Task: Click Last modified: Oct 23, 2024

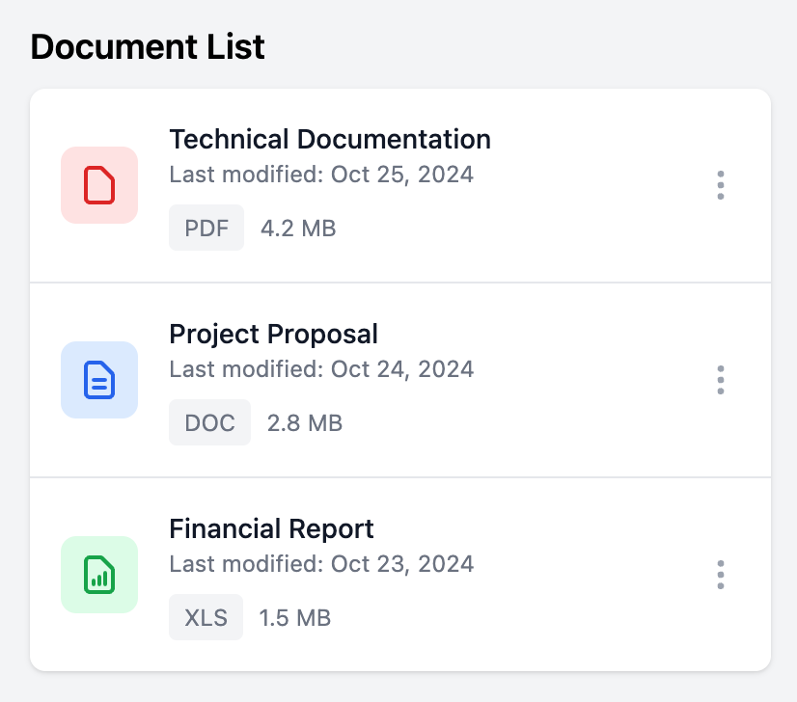Action: (321, 564)
